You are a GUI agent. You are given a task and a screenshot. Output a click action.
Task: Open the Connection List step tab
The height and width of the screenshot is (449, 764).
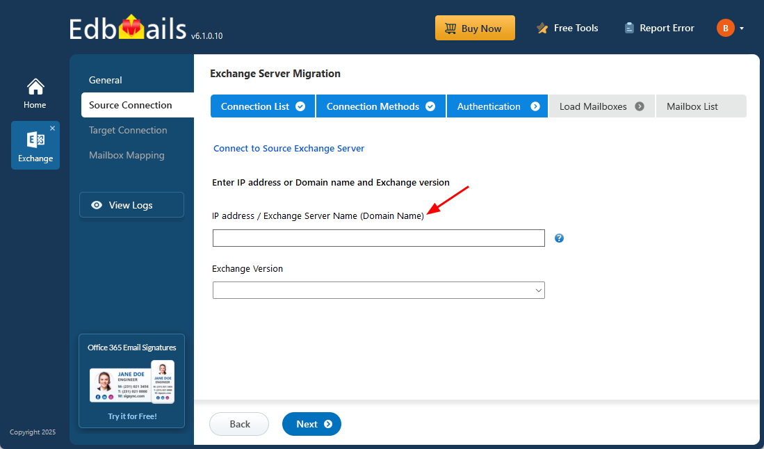click(x=263, y=106)
